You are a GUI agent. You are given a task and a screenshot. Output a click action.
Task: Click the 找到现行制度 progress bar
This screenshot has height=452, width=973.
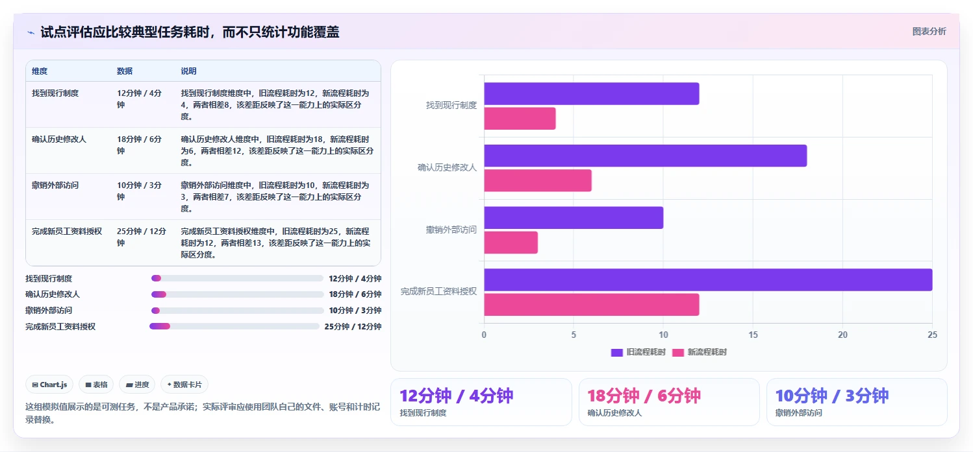point(237,278)
